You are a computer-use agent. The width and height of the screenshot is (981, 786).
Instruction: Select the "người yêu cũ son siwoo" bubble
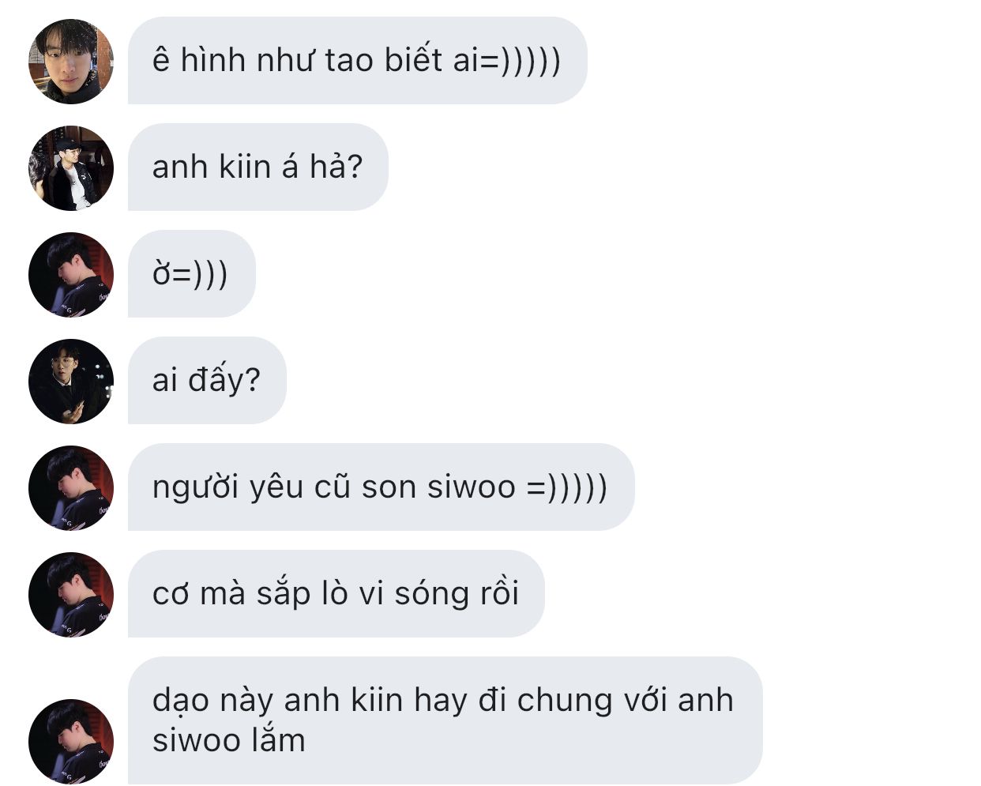point(381,487)
